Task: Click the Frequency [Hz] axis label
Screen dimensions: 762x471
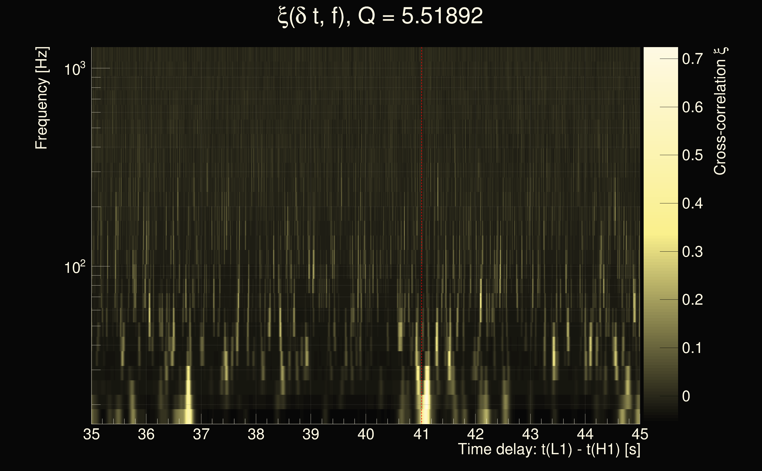Action: (42, 98)
